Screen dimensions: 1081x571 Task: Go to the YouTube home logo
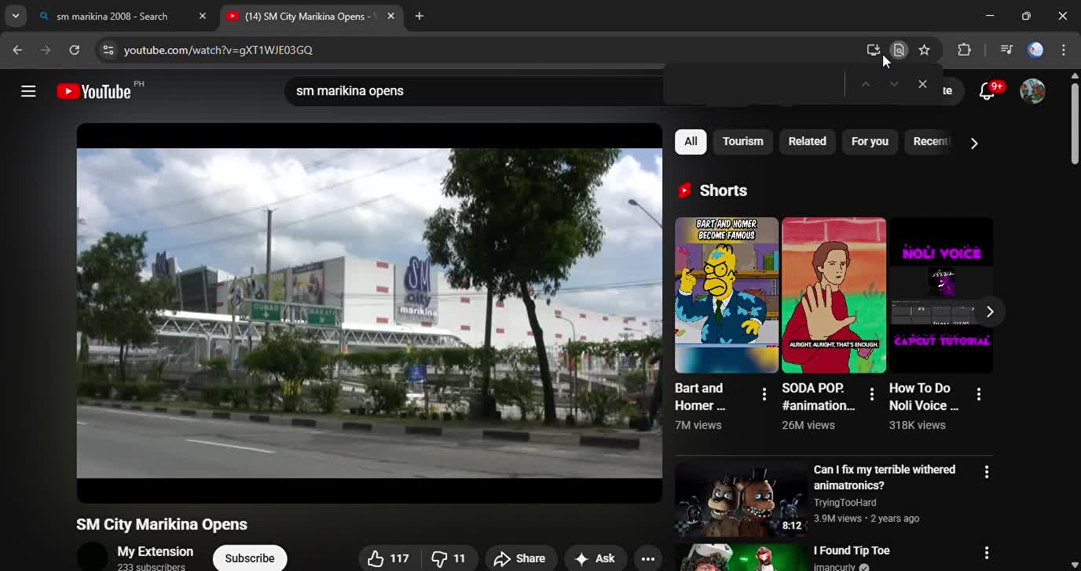point(94,92)
